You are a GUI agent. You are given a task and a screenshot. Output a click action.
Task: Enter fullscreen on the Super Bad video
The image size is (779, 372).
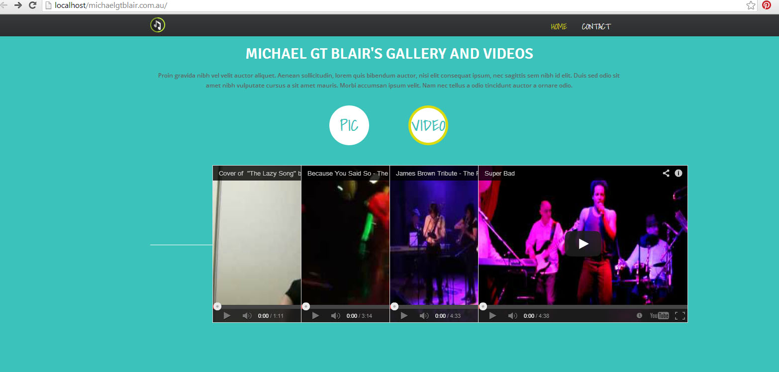click(680, 316)
